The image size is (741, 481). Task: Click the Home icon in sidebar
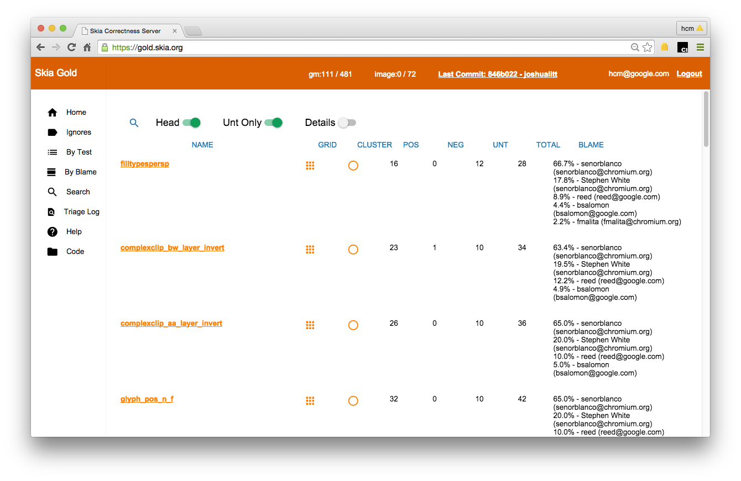(53, 113)
